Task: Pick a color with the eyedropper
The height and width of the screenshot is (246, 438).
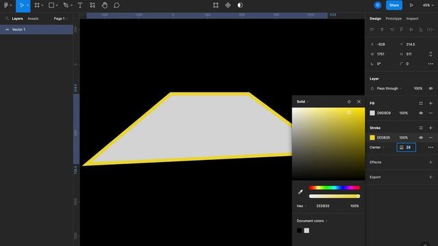Action: pyautogui.click(x=300, y=192)
